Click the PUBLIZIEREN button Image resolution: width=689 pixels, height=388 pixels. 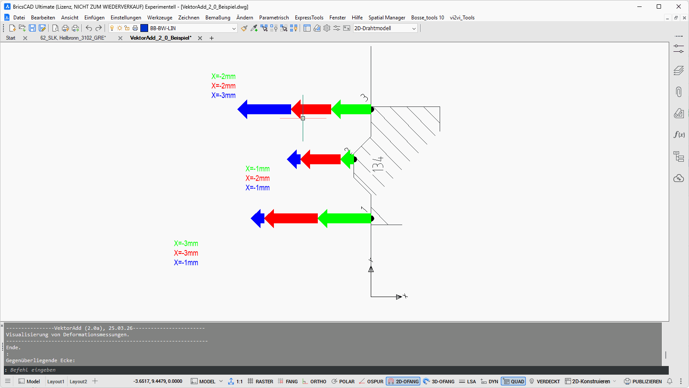[643, 382]
